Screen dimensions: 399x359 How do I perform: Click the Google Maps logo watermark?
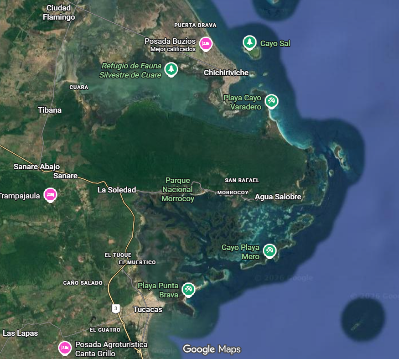[x=212, y=349]
